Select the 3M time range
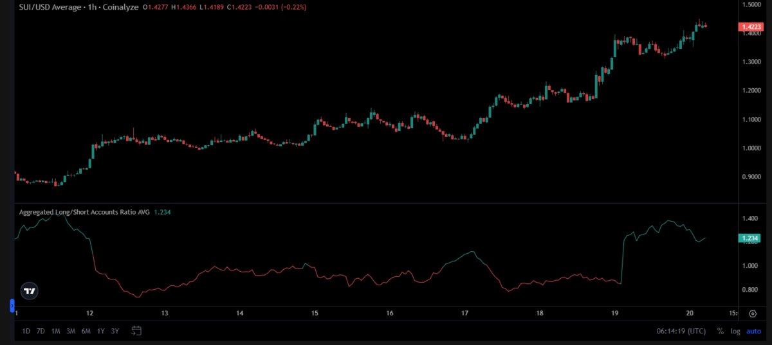Image resolution: width=772 pixels, height=345 pixels. click(71, 331)
